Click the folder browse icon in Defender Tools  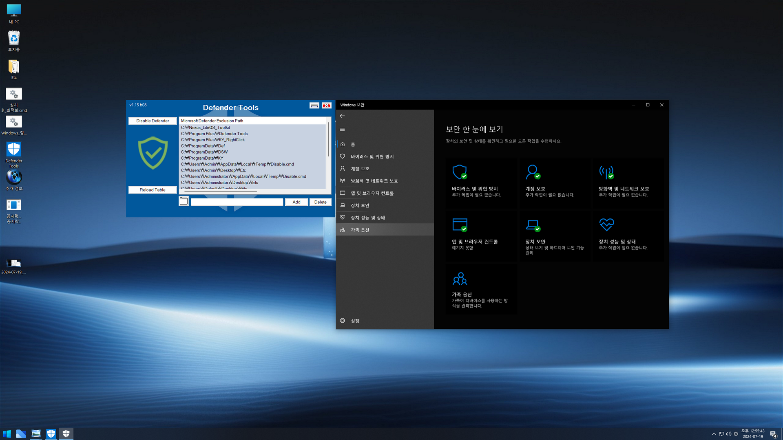coord(184,201)
